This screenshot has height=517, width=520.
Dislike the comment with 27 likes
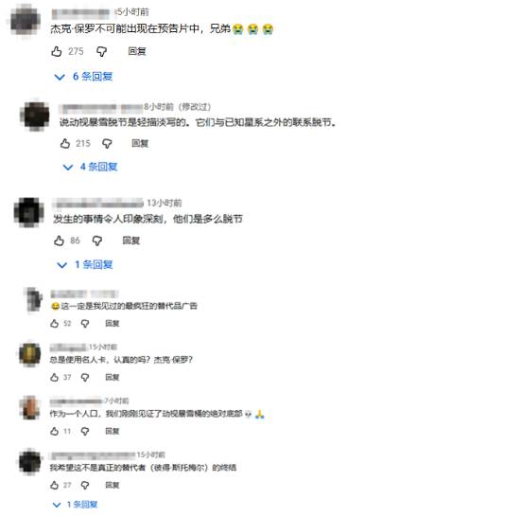tap(85, 485)
